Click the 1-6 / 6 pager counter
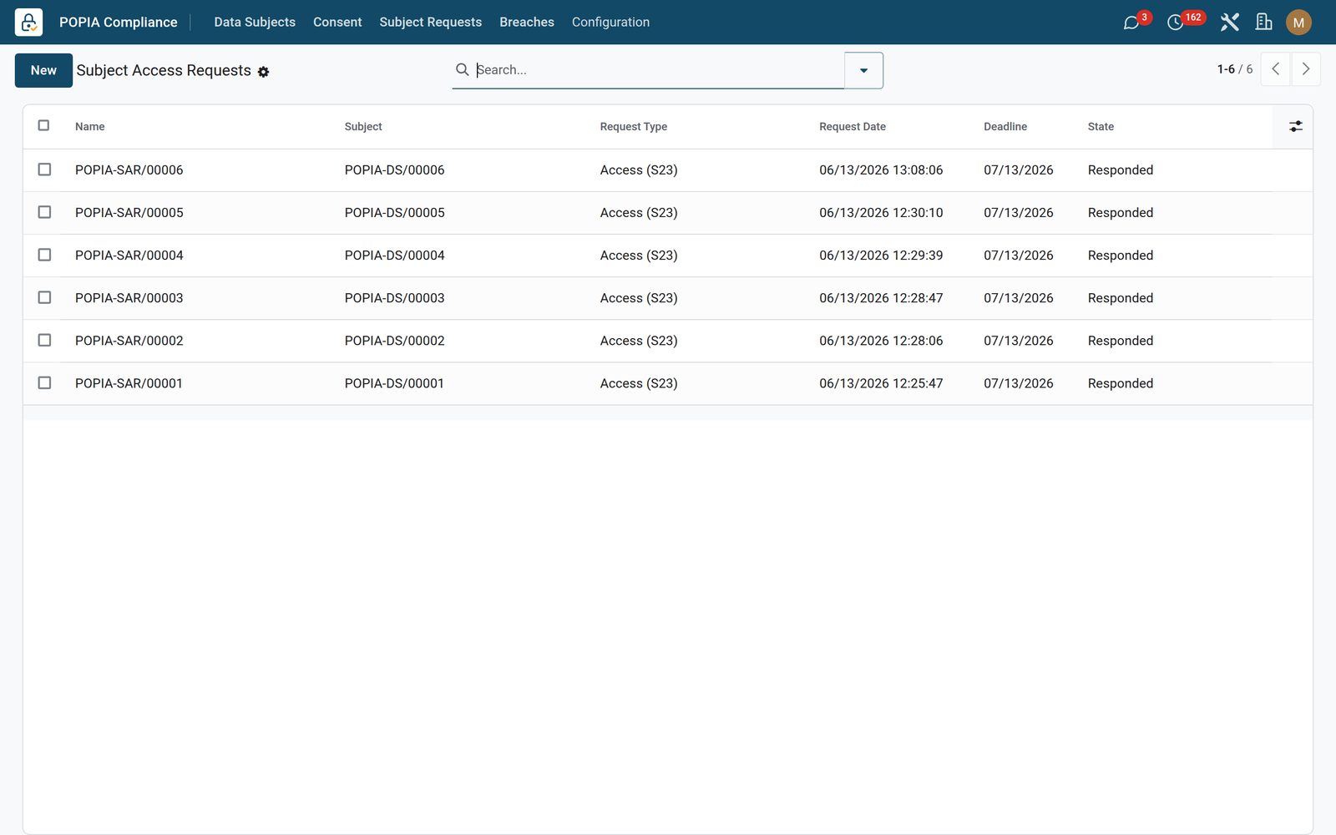 pyautogui.click(x=1234, y=69)
